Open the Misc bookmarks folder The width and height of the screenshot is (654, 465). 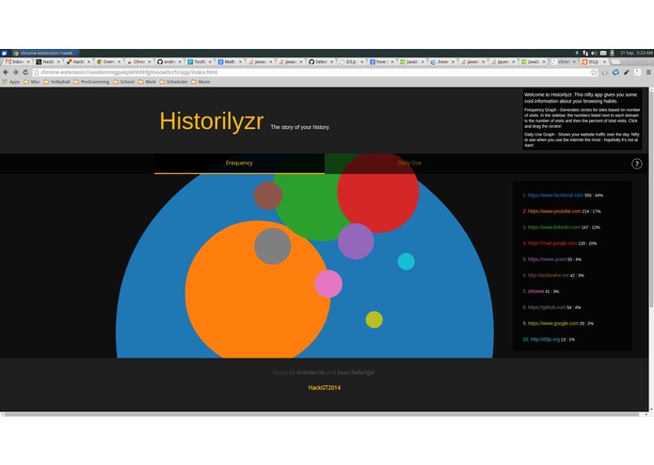tap(32, 82)
